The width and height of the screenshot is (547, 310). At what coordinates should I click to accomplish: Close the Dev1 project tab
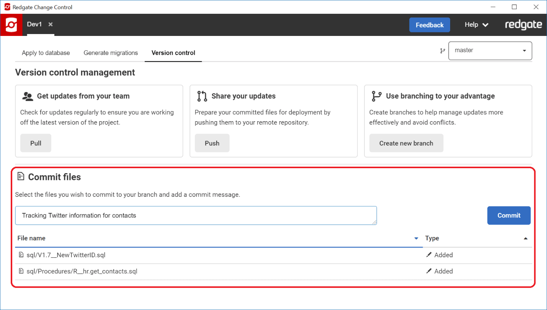tap(51, 24)
